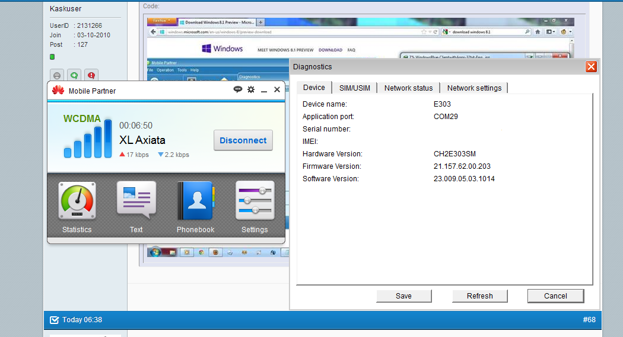Toggle the post checkbox next to Today 06:38
This screenshot has height=337, width=623.
(54, 320)
